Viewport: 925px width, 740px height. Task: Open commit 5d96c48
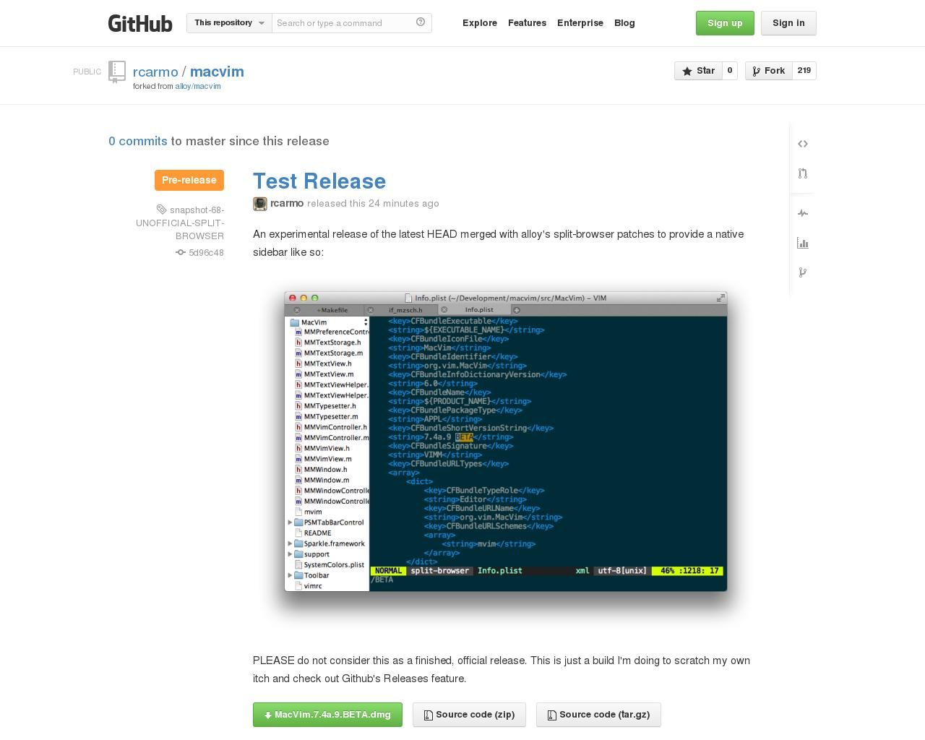pyautogui.click(x=206, y=252)
